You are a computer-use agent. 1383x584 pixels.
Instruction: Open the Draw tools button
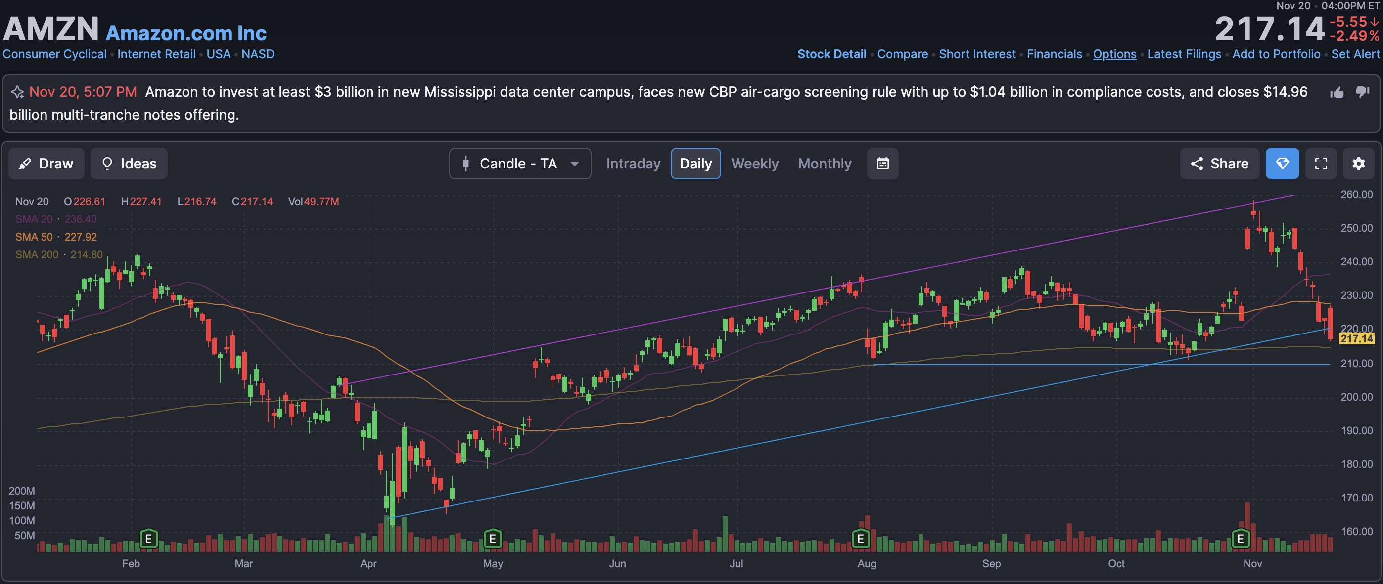46,164
